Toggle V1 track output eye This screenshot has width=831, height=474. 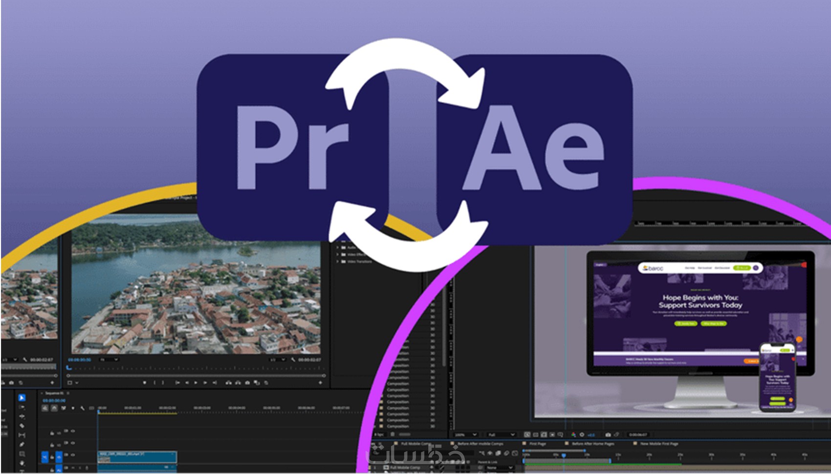pos(73,455)
